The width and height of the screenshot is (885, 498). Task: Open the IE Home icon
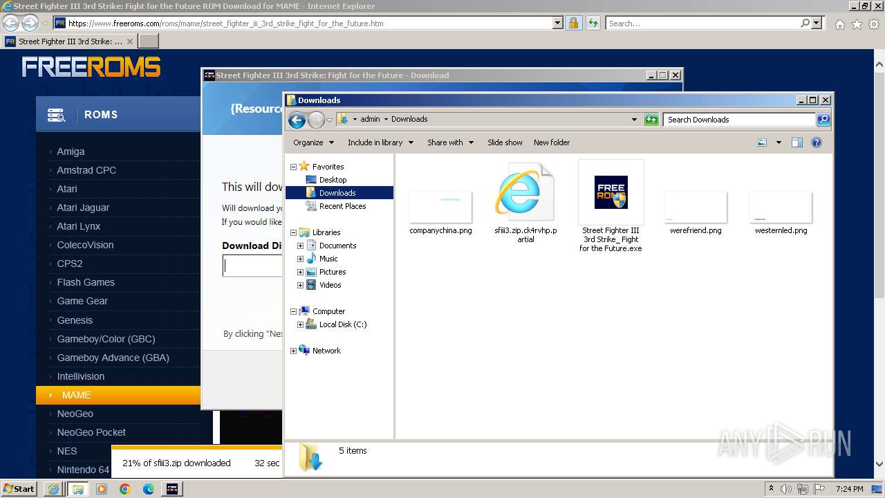tap(839, 24)
